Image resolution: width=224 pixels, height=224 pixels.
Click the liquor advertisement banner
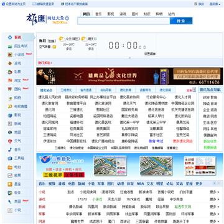click(x=129, y=77)
